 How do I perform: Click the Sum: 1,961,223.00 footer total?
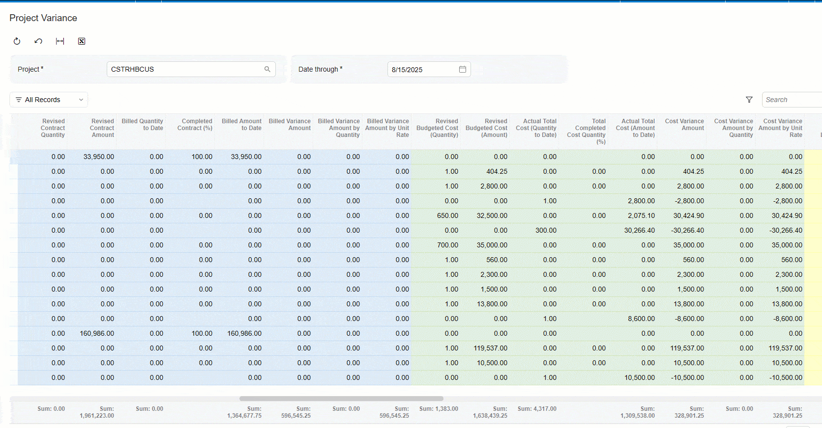[x=97, y=412]
